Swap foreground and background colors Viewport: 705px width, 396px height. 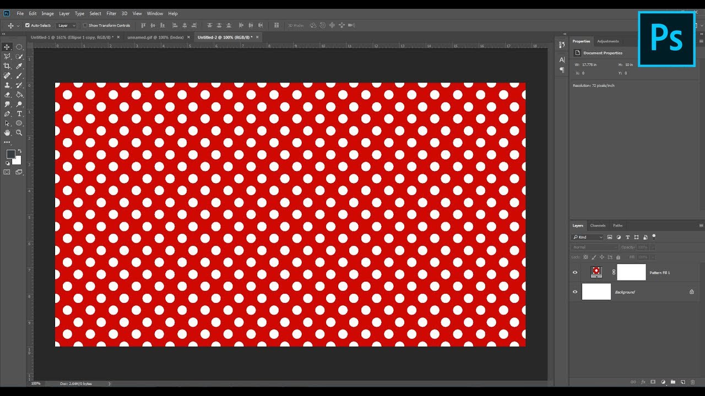[19, 151]
